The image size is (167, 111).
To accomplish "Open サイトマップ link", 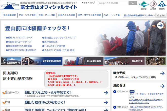I will pos(89,3).
